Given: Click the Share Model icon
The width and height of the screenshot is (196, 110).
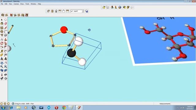Looking at the screenshot, I should (x=128, y=7).
